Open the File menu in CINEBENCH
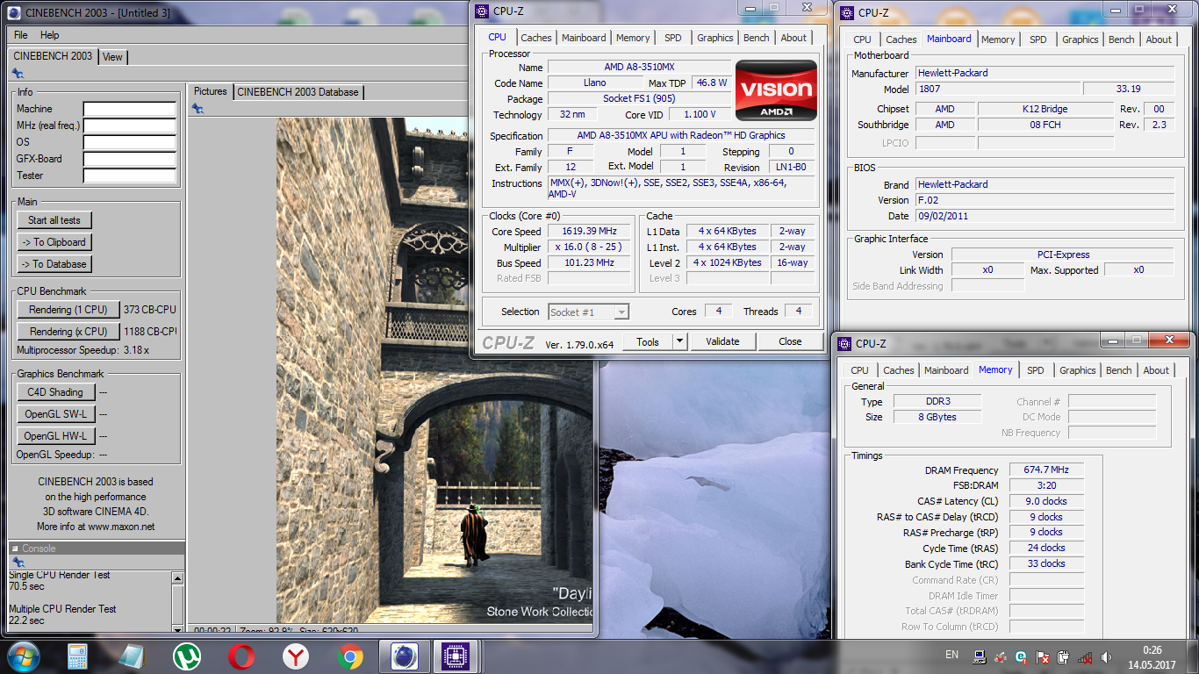The height and width of the screenshot is (674, 1199). [21, 35]
